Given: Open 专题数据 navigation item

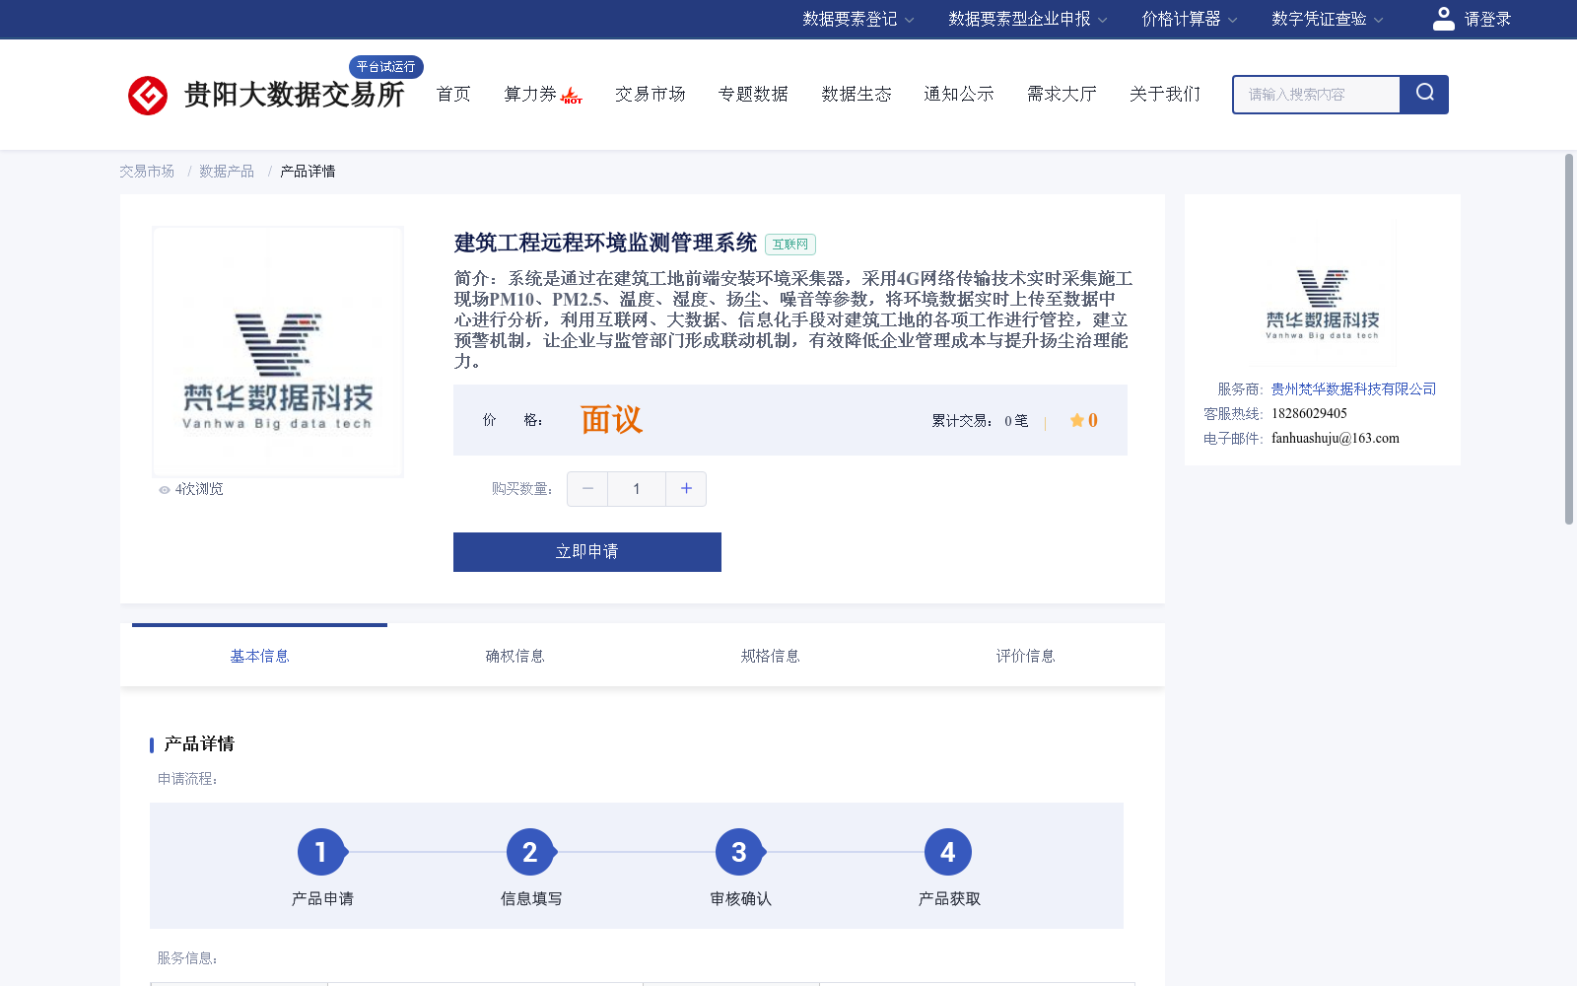Looking at the screenshot, I should pos(753,94).
